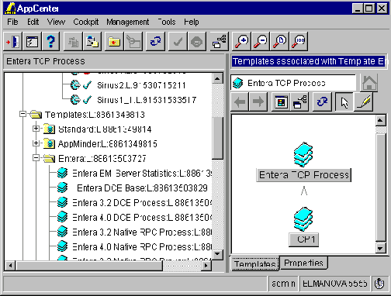Expand the Standard folder in tree
The image size is (391, 296).
click(x=36, y=129)
